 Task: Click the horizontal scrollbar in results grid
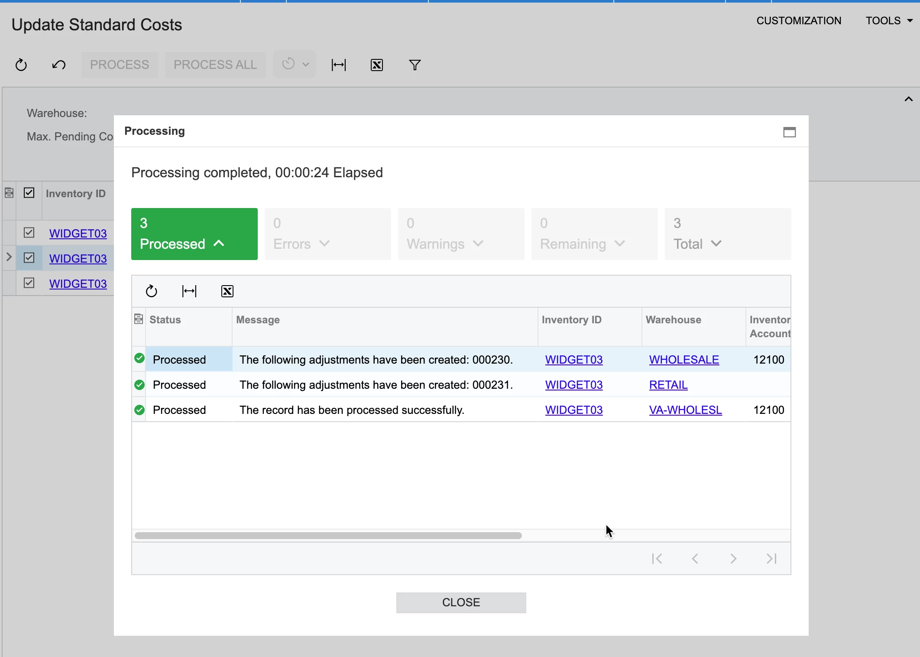tap(328, 536)
